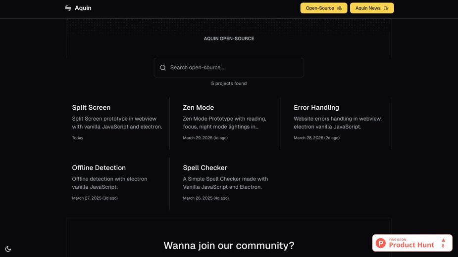Upvote arrow on Product Hunt badge
Screen dimensions: 458x257
coord(443,240)
